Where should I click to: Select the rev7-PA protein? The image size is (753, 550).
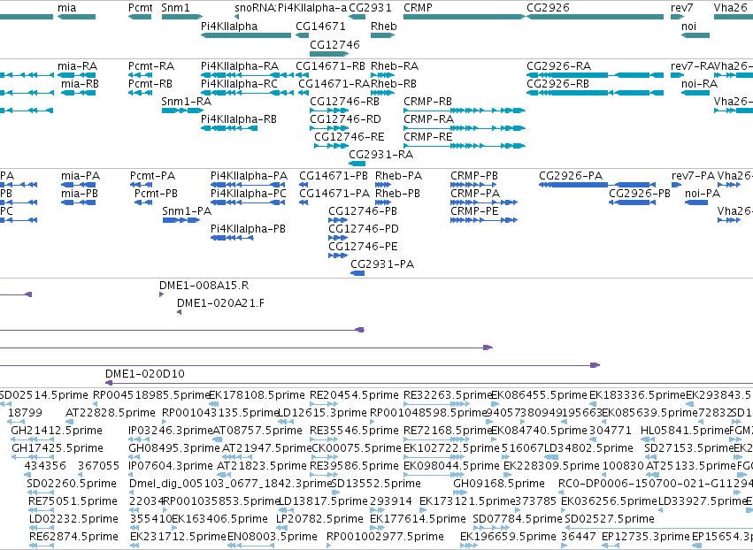point(676,185)
